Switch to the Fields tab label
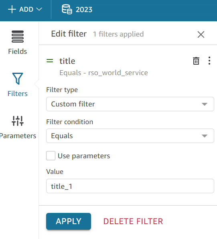Viewport: 217px width, 239px height. (x=18, y=51)
